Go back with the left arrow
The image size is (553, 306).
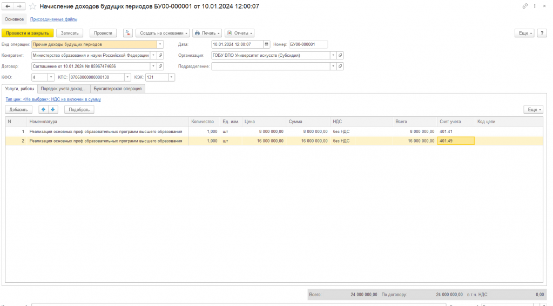[x=8, y=6]
